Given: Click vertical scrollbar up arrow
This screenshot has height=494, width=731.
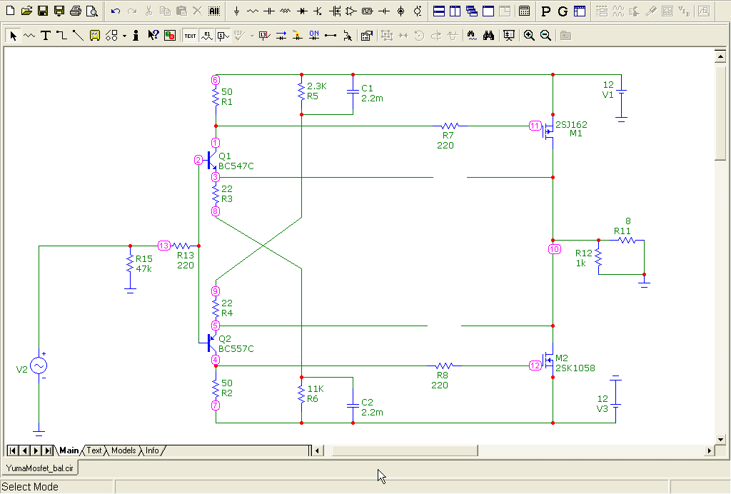Looking at the screenshot, I should click(720, 56).
